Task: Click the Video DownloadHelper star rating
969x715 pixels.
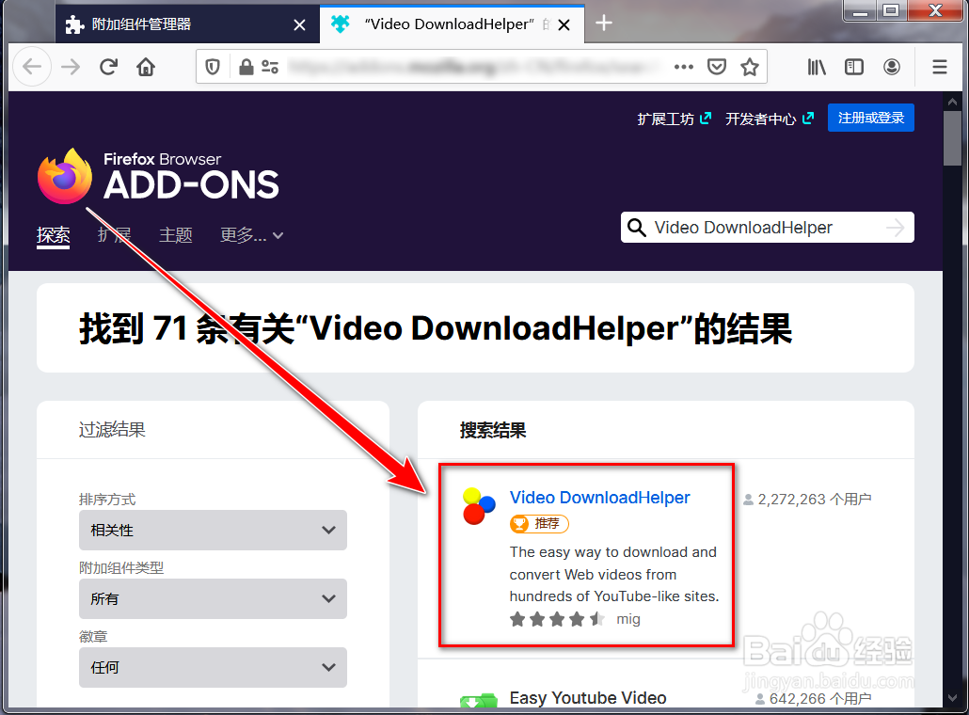Action: 557,619
